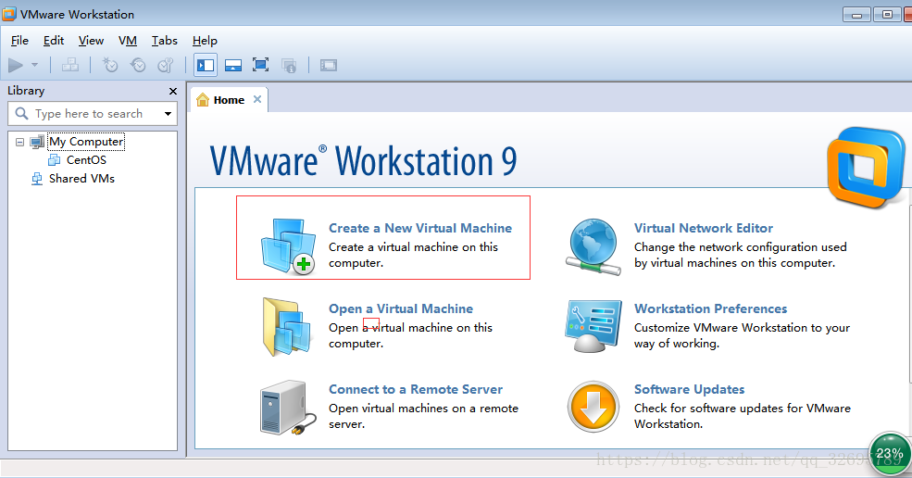
Task: Open the View menu
Action: tap(91, 40)
